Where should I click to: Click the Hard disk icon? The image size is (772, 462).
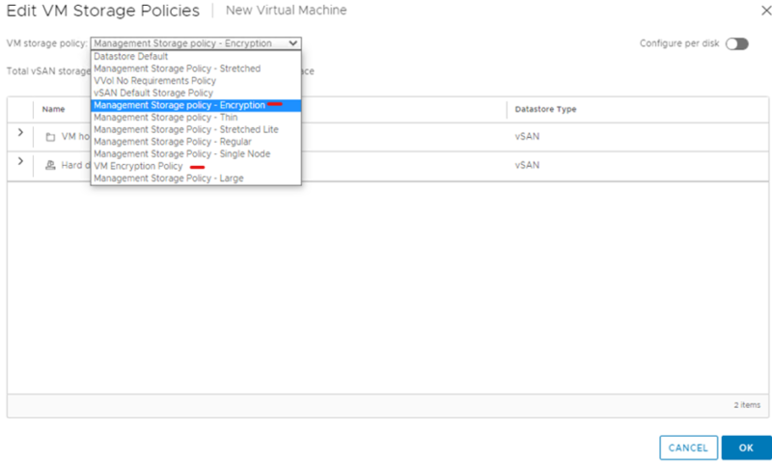tap(50, 165)
